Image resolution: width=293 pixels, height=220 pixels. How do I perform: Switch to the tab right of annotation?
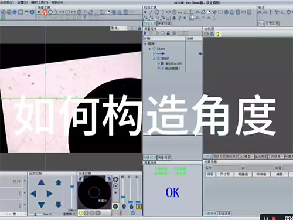tap(272, 23)
